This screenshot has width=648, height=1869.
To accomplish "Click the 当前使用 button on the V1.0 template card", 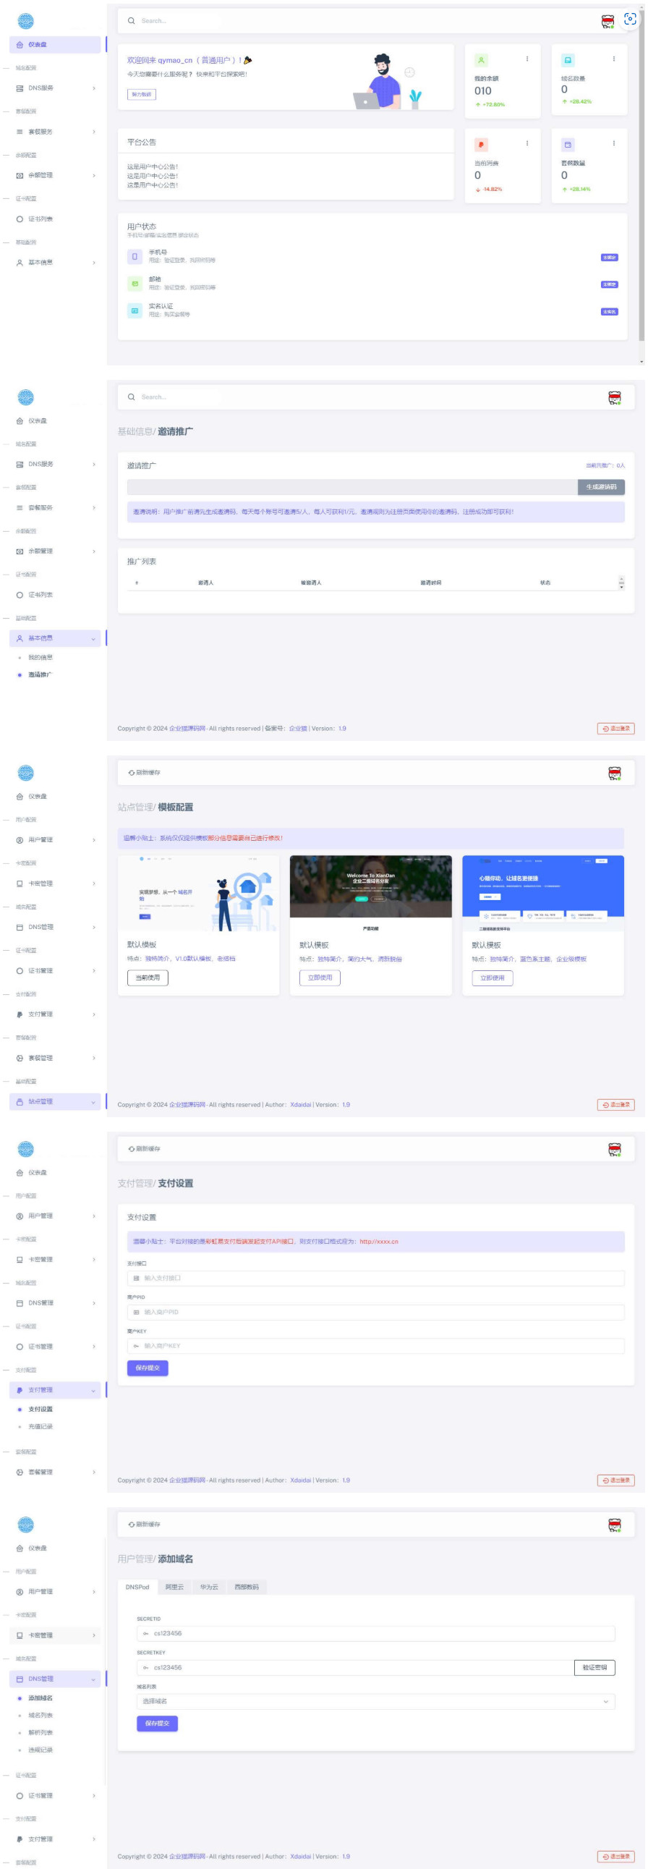I will point(148,978).
